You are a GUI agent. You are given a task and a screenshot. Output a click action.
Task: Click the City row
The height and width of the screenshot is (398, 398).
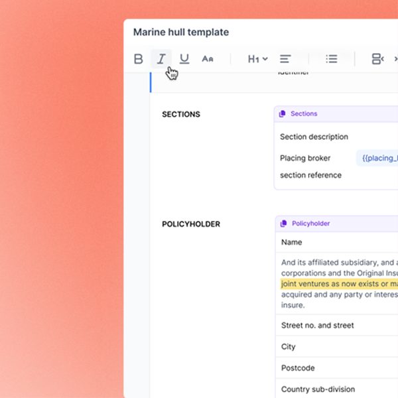pyautogui.click(x=336, y=346)
